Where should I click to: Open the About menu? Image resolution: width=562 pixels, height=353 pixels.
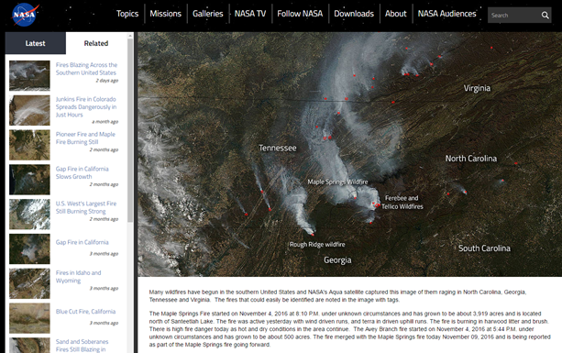pos(396,14)
